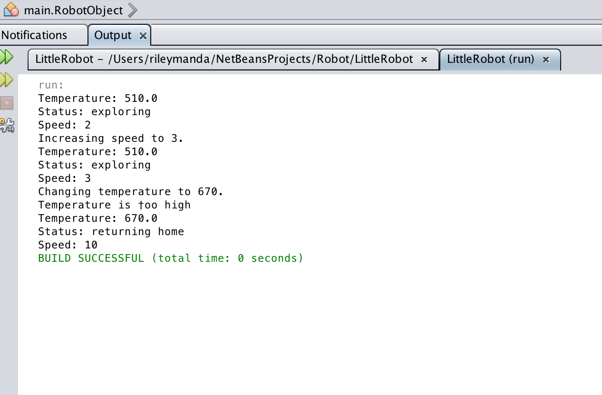This screenshot has height=395, width=602.
Task: Select the LittleRobot (run) tab
Action: 490,59
